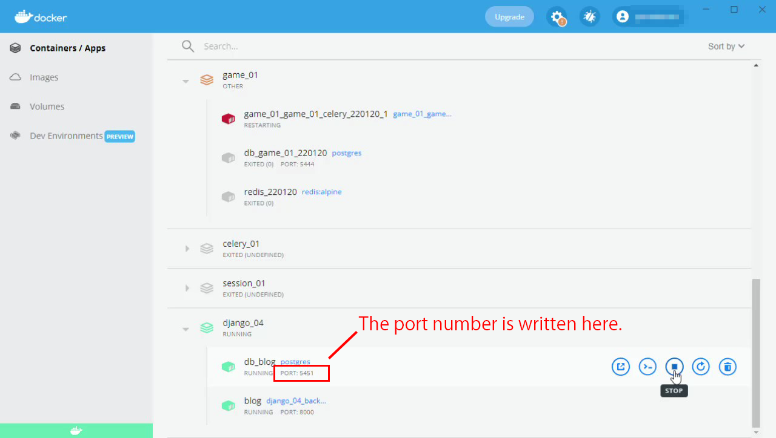Screen dimensions: 776x438
Task: Open the Sort by dropdown
Action: 726,47
